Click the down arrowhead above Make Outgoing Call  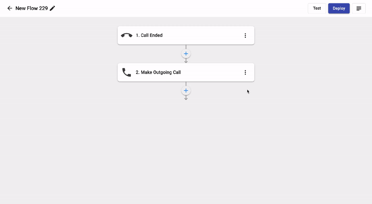tap(186, 61)
